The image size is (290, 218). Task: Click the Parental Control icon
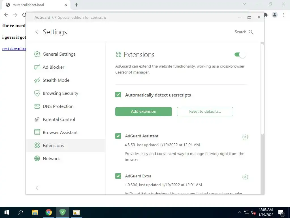37,120
